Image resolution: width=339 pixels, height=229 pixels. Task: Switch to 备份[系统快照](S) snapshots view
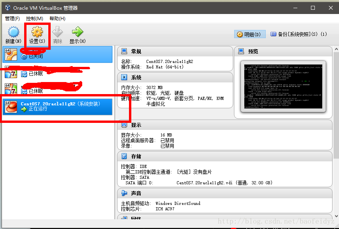(298, 34)
